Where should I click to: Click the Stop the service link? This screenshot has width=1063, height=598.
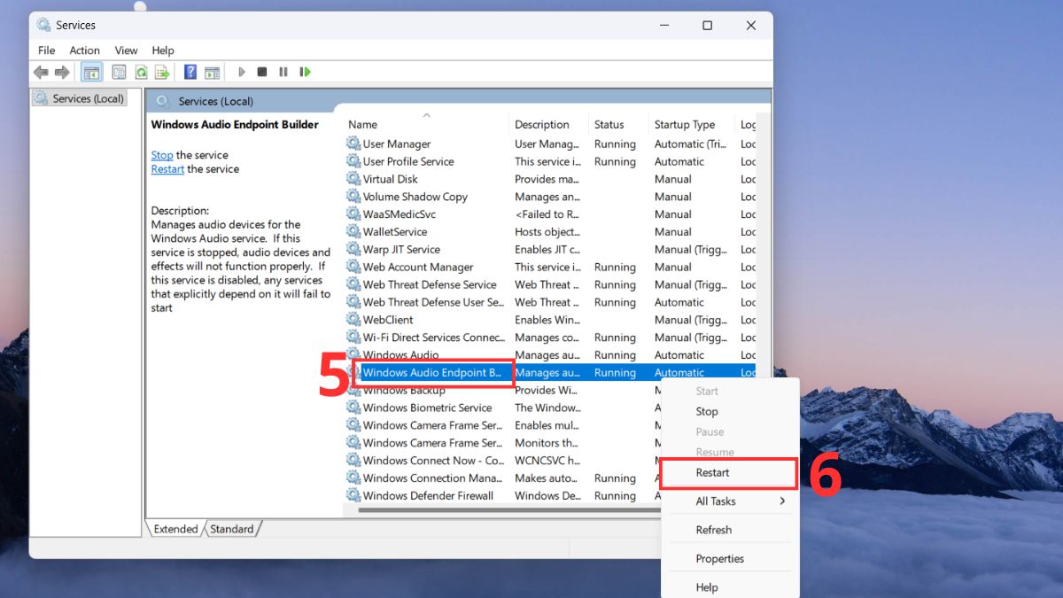(x=162, y=155)
